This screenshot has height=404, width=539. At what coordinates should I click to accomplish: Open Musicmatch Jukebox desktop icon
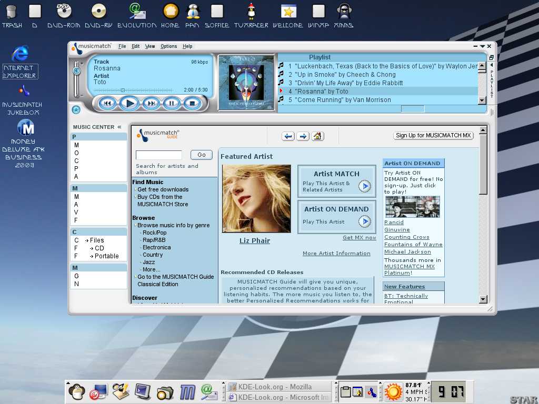pyautogui.click(x=22, y=99)
